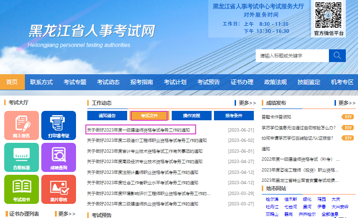Viewport: 358px width, 218px height.
Task: Open the 网上报名 online registration icon
Action: 22,125
